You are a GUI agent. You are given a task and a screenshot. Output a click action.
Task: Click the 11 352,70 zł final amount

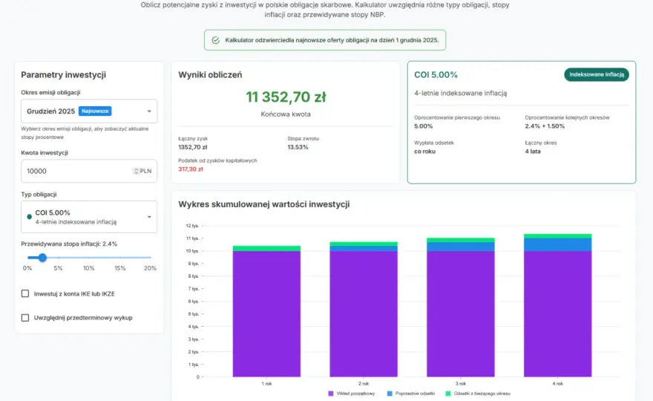(286, 97)
